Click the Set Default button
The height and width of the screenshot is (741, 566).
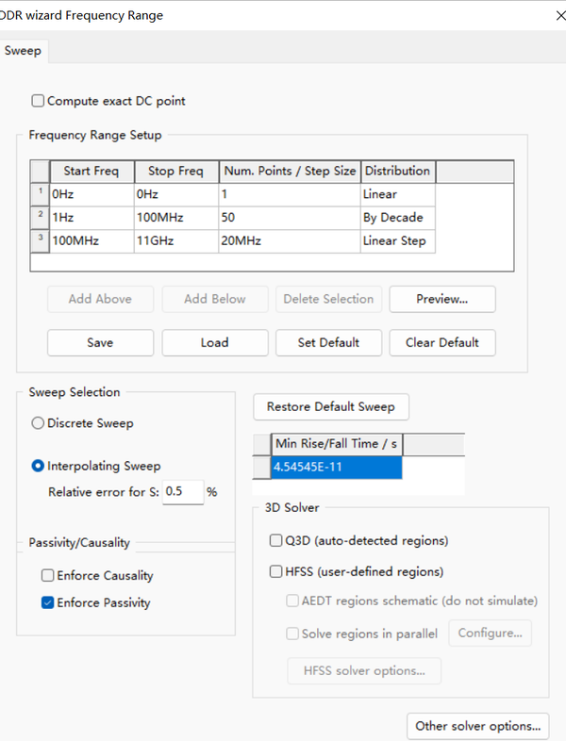coord(328,342)
